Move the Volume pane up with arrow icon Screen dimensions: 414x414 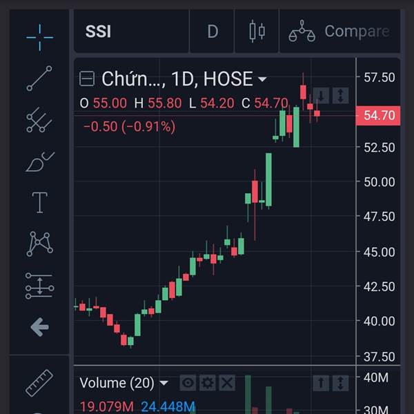[321, 382]
